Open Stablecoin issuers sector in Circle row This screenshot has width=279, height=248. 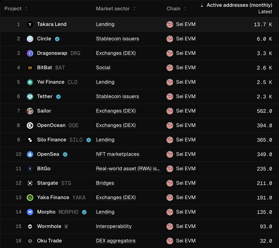point(117,39)
